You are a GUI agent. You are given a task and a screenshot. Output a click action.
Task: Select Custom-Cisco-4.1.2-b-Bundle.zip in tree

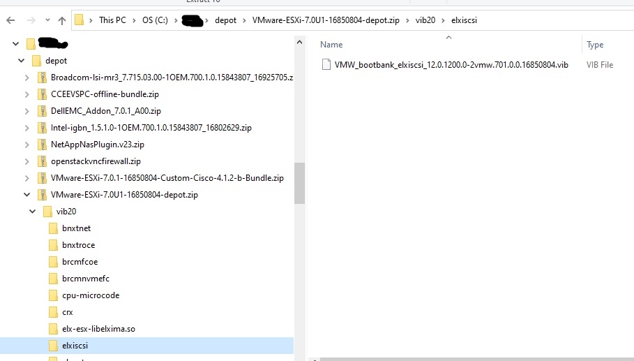[x=167, y=178]
